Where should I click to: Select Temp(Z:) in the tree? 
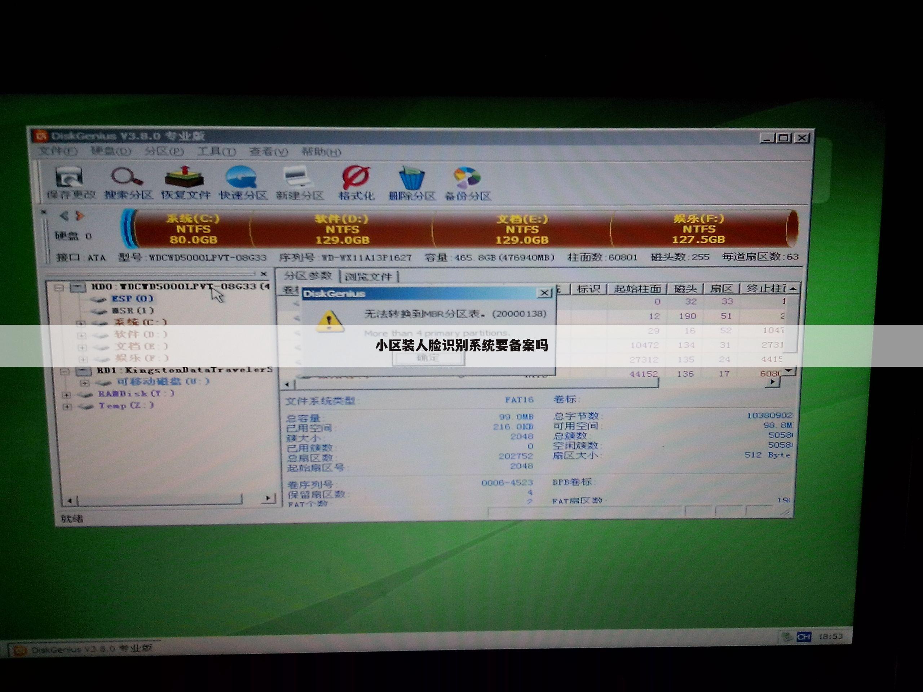click(x=127, y=405)
